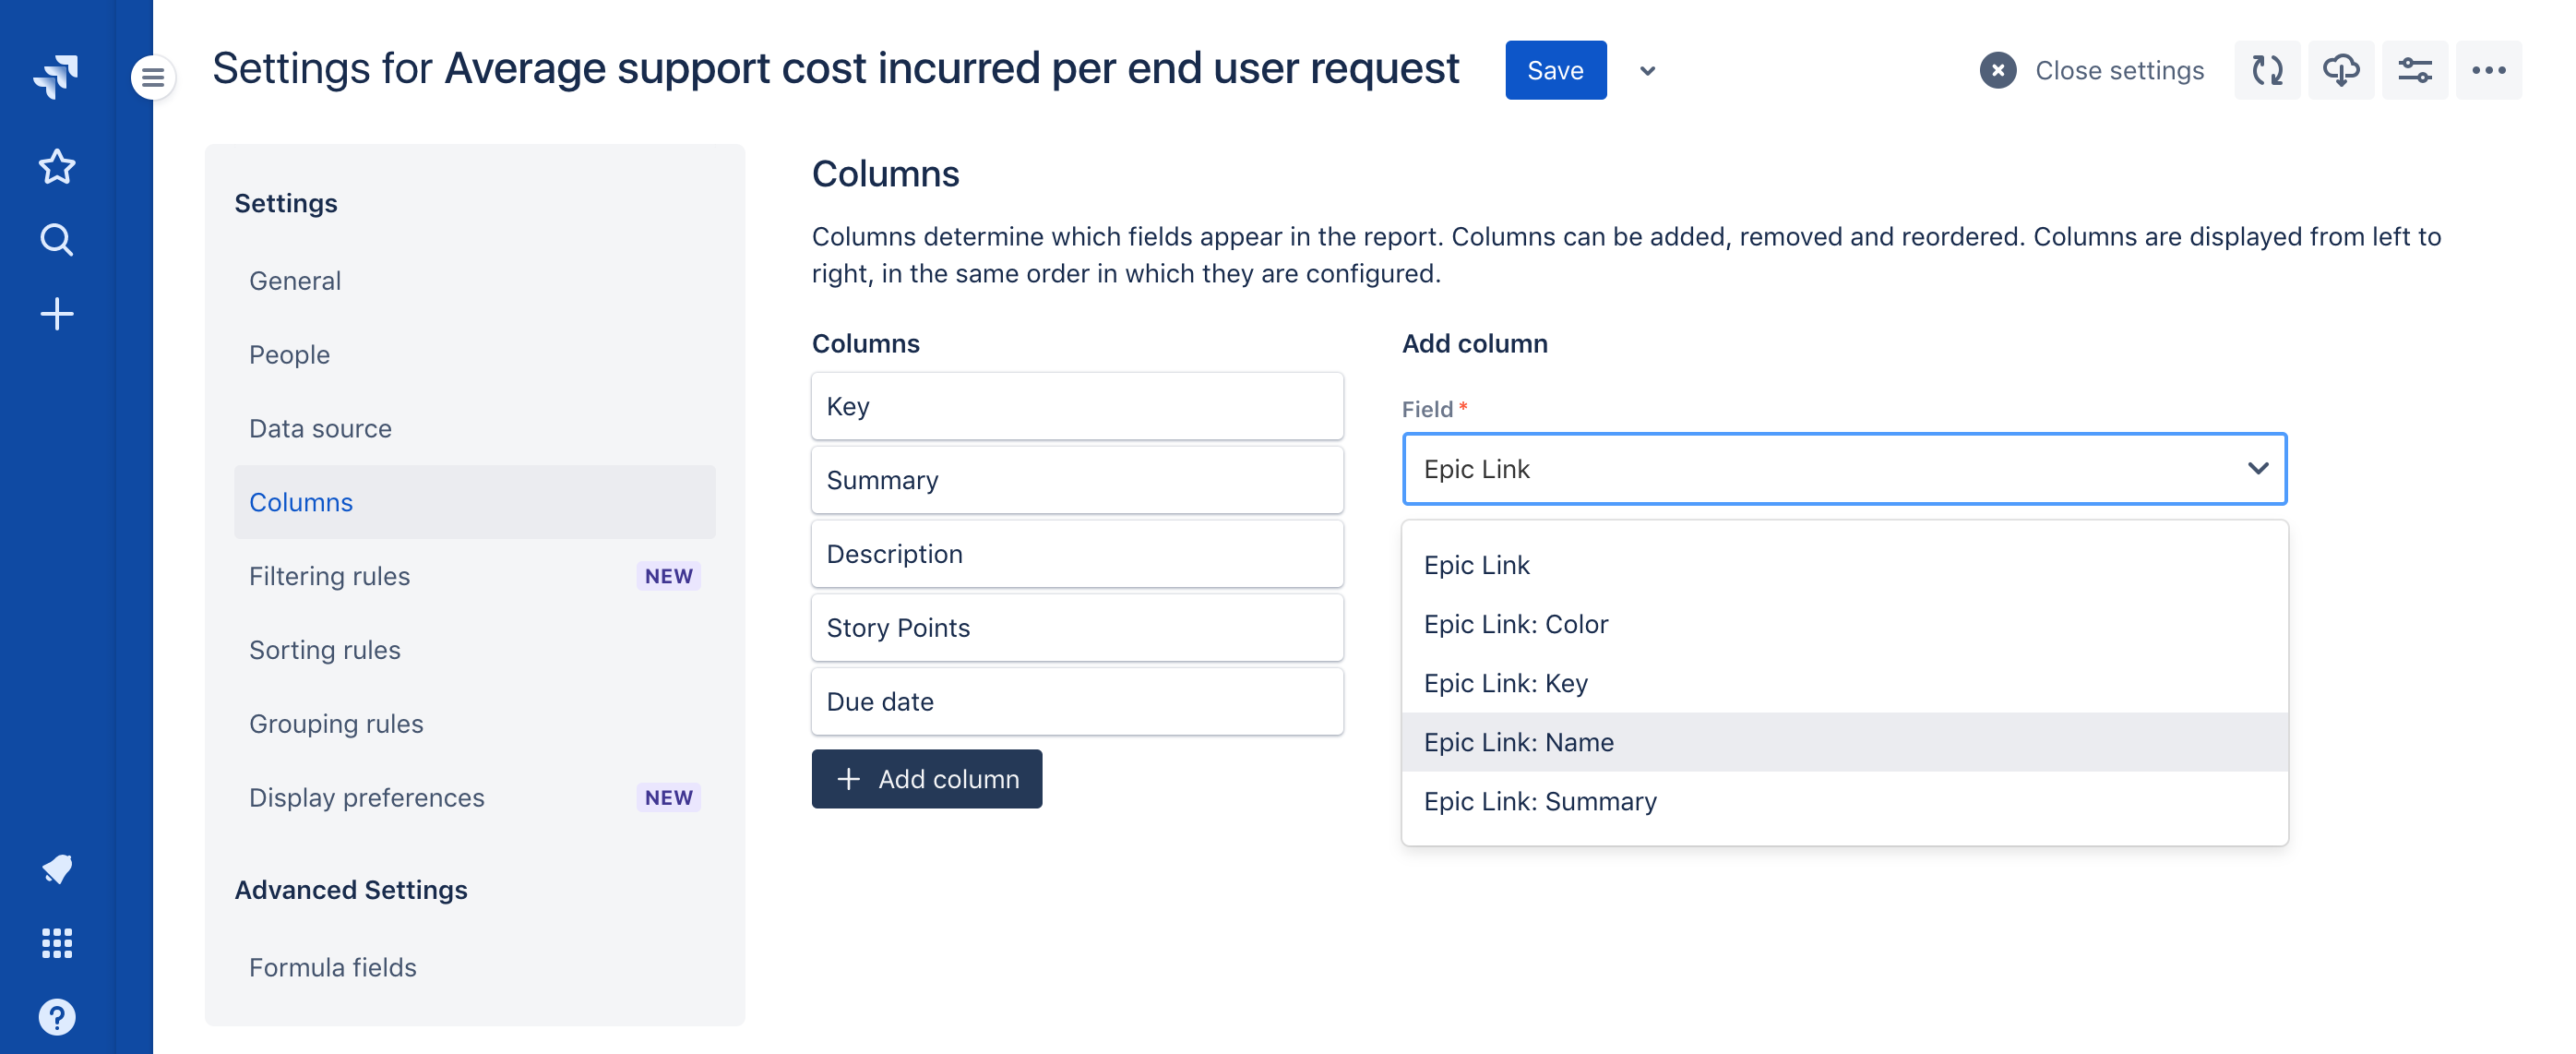The width and height of the screenshot is (2576, 1054).
Task: Open notifications pin icon in sidebar
Action: pyautogui.click(x=56, y=869)
